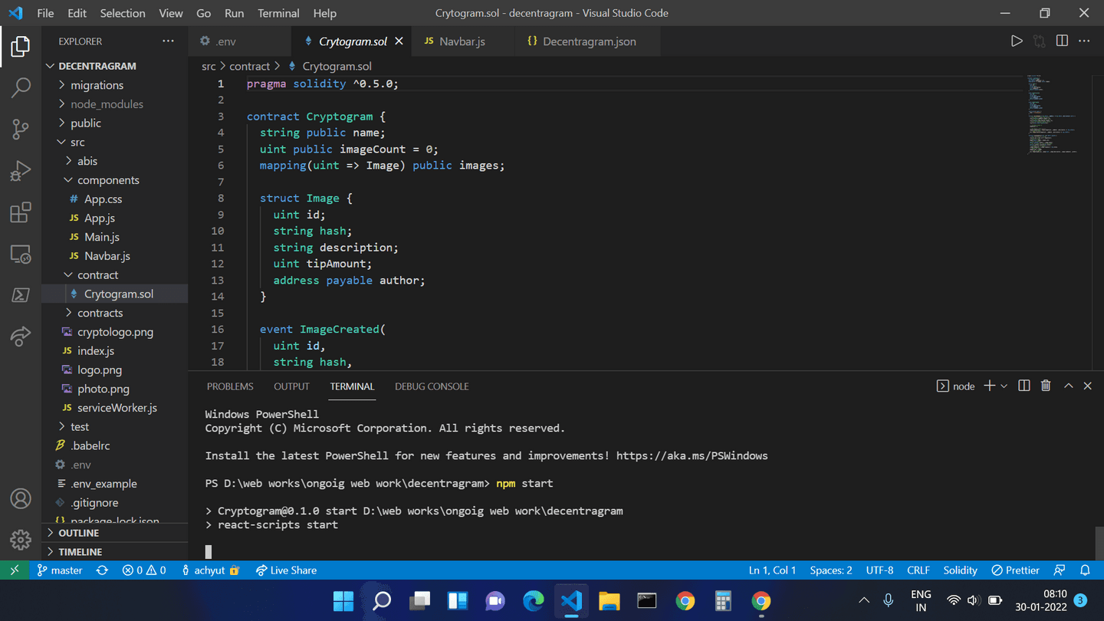Open the PowerShell icon in activity bar
Screen dimensions: 1104x621
tap(21, 295)
